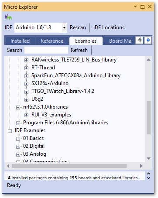Select the RT-Thread tree item

pyautogui.click(x=43, y=68)
